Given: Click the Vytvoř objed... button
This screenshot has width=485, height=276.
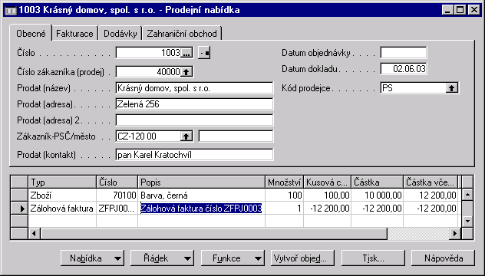Looking at the screenshot, I should tap(302, 258).
